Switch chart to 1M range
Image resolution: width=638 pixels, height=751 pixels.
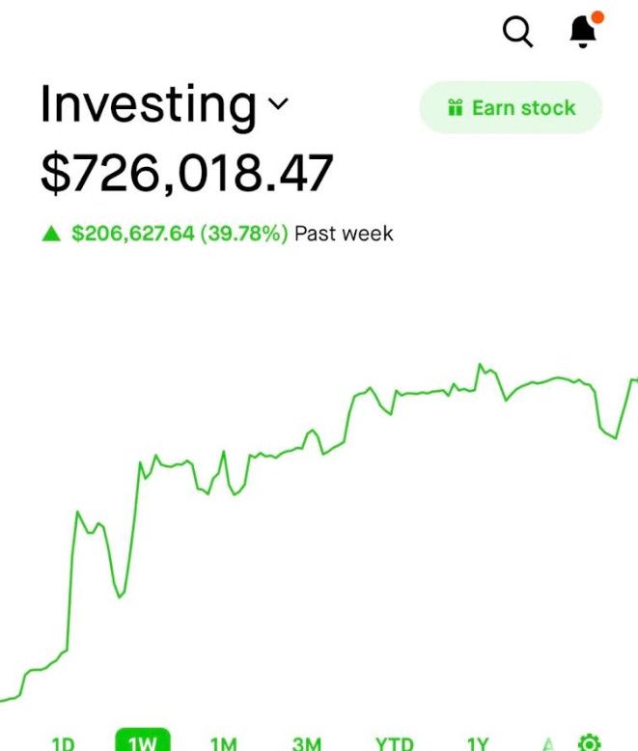tap(224, 743)
